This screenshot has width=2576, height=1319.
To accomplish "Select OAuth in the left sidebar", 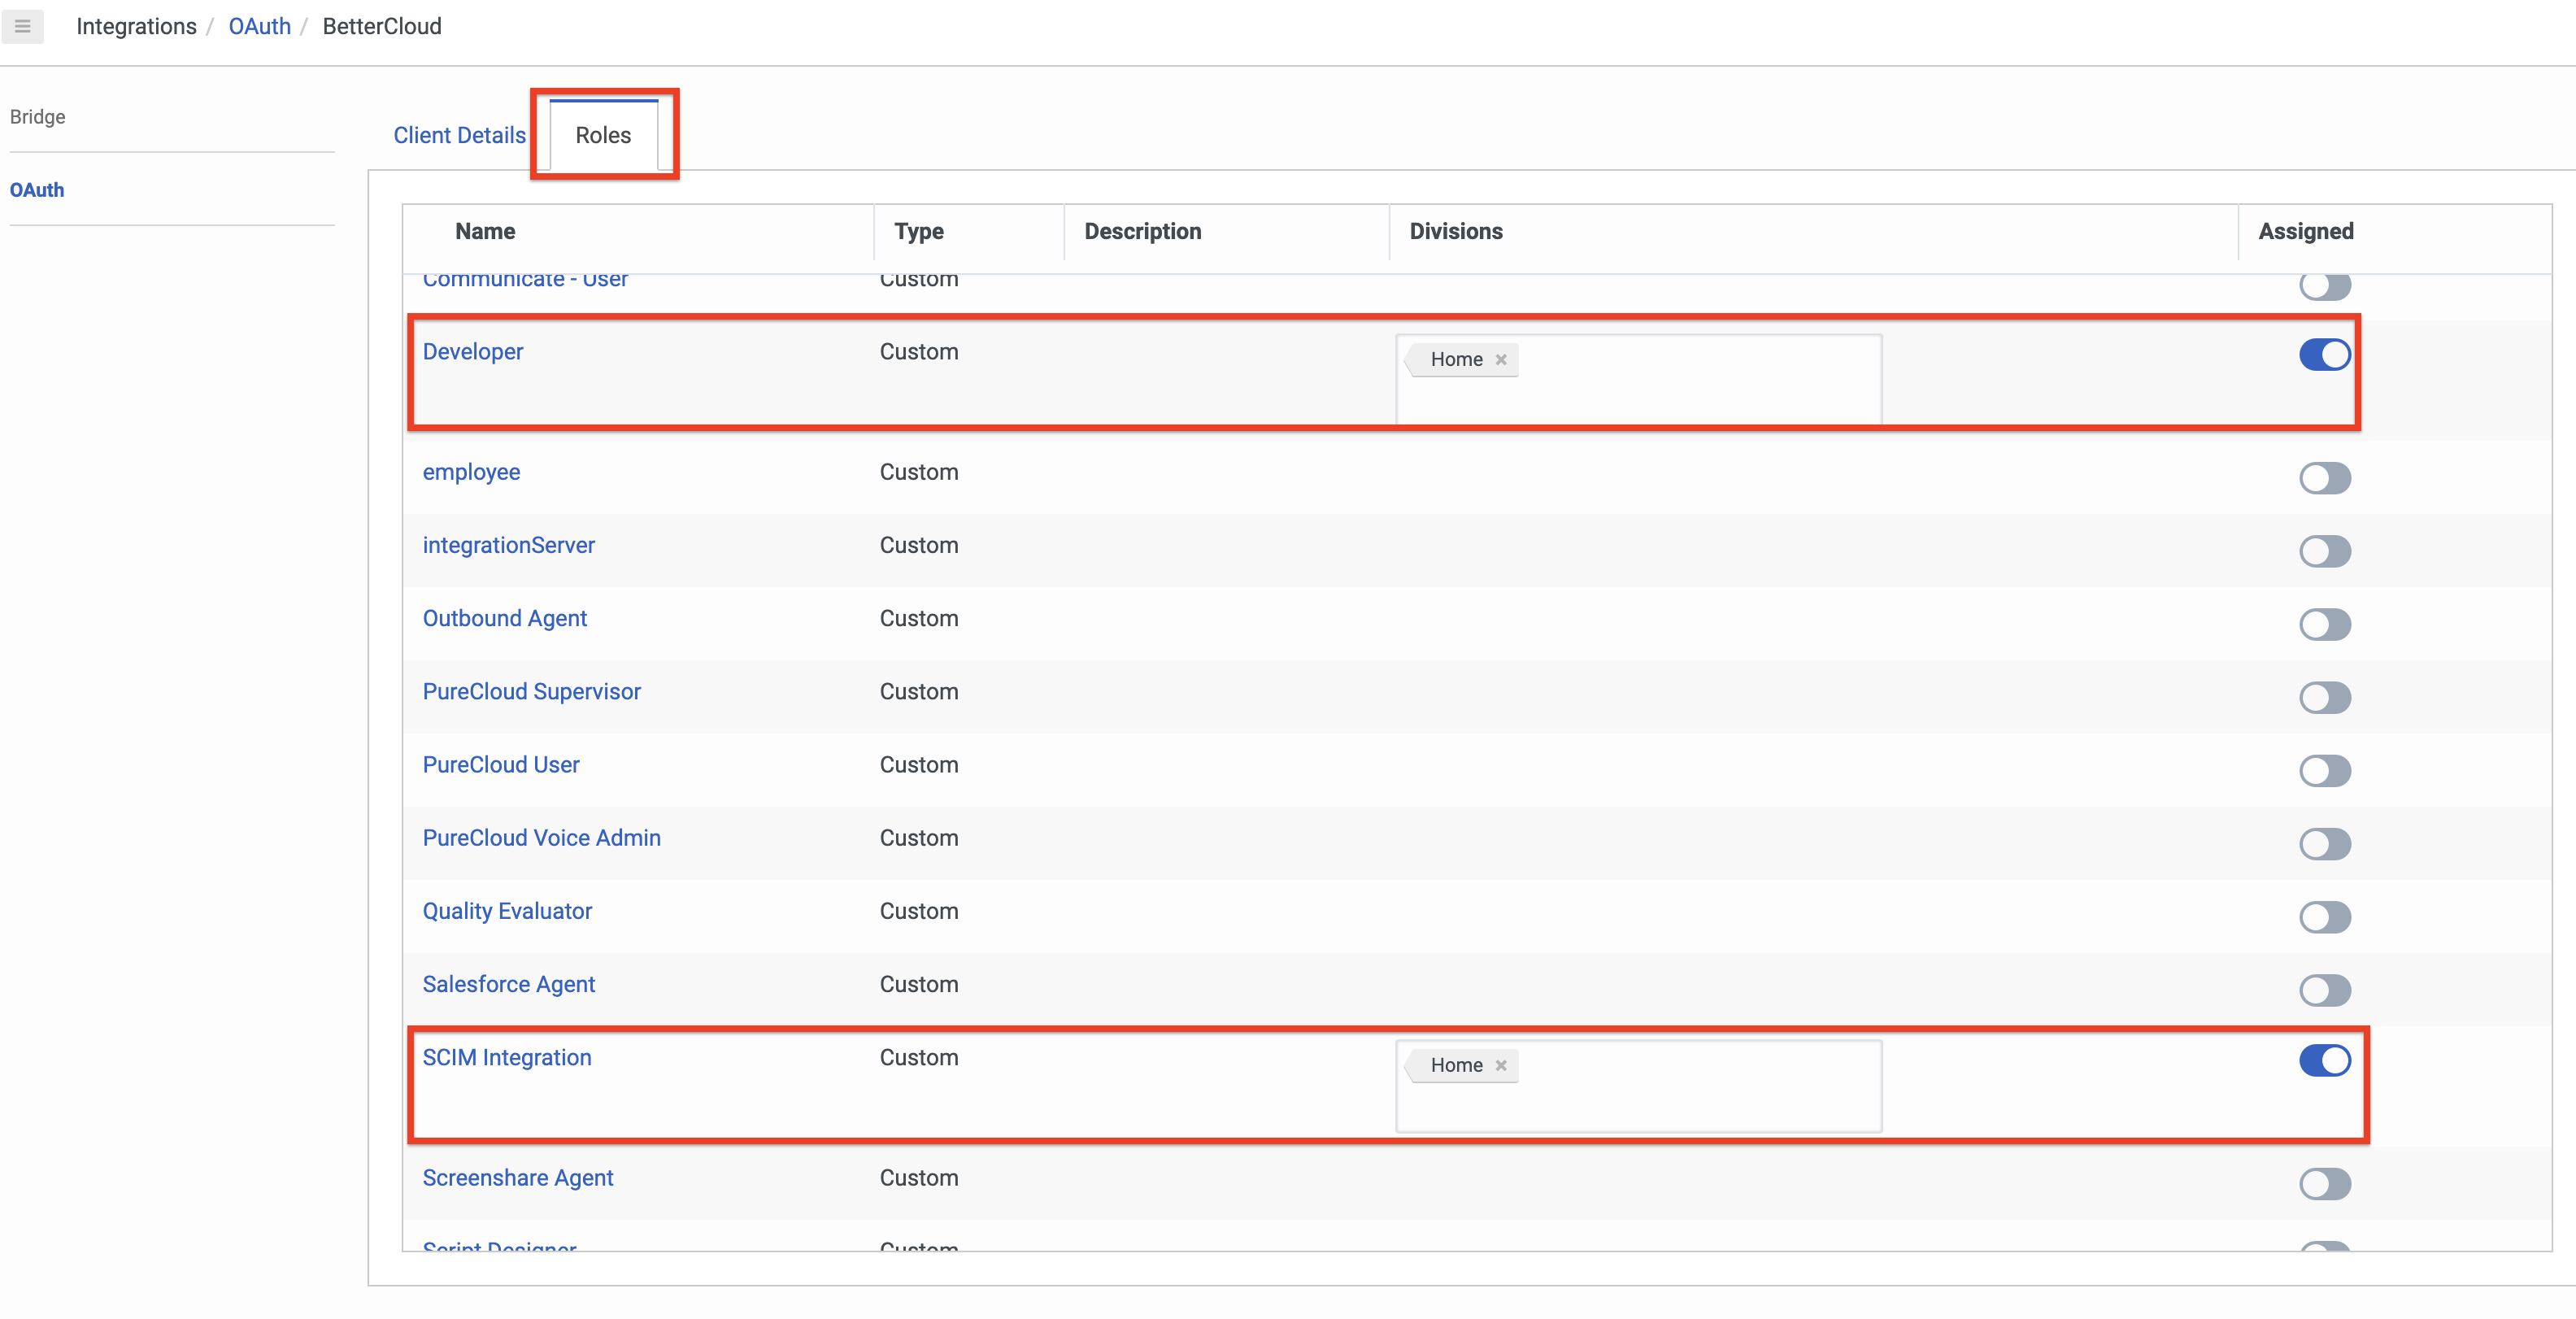I will click(37, 190).
